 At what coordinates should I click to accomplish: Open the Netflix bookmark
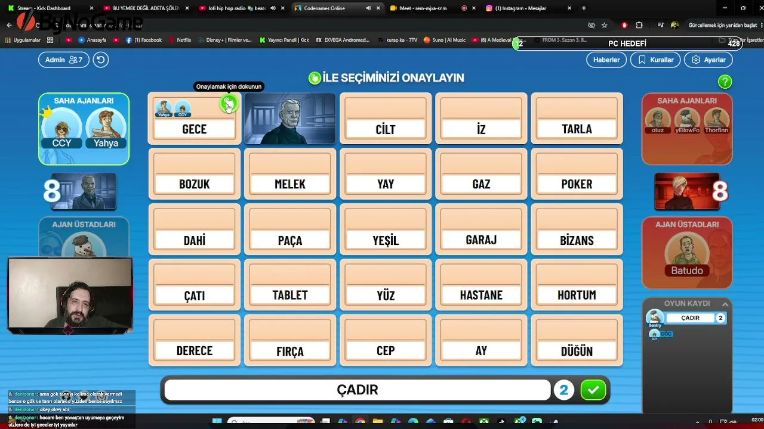coord(180,40)
